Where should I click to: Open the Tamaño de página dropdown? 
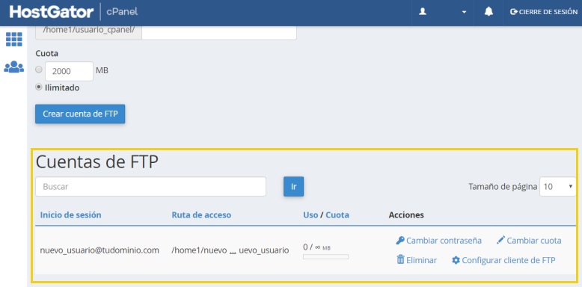point(557,187)
